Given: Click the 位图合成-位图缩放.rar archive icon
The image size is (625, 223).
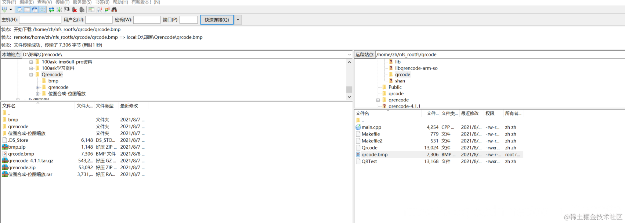Looking at the screenshot, I should click(5, 174).
